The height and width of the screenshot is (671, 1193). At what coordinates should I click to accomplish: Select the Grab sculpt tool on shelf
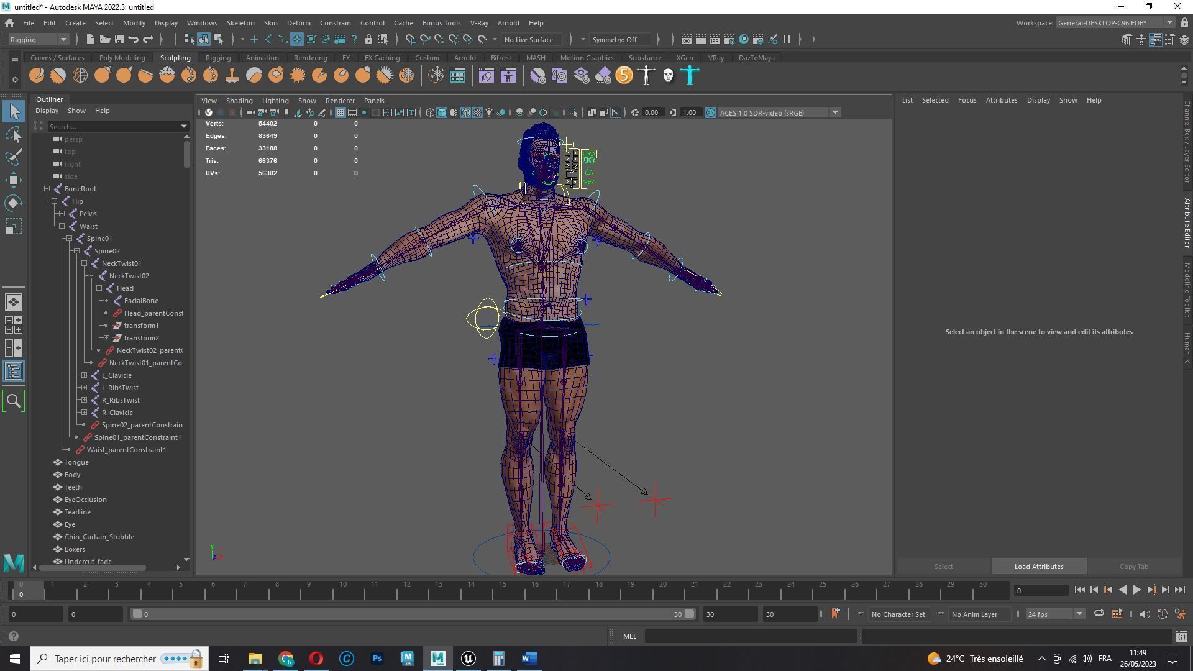click(103, 76)
